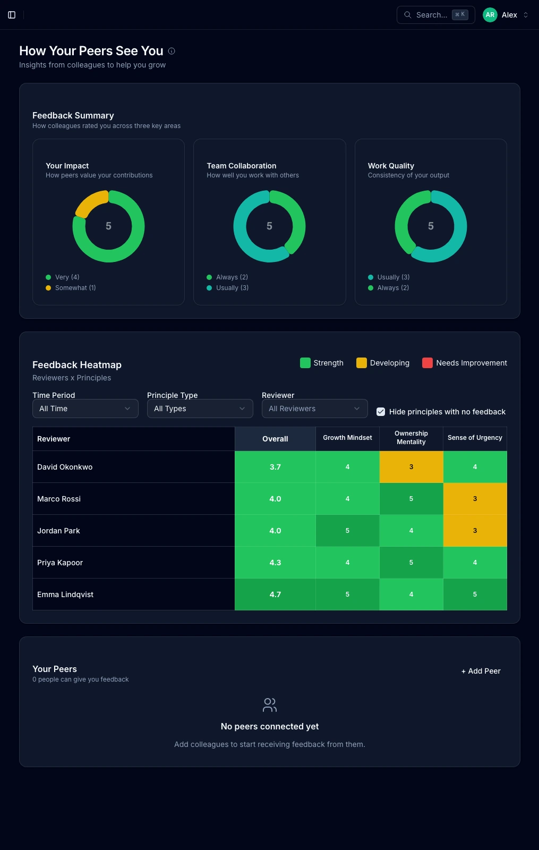Click the Work Quality donut chart
This screenshot has width=539, height=850.
pos(431,226)
